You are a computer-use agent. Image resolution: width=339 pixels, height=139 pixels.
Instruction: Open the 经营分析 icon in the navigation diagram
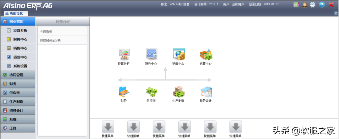pyautogui.click(x=124, y=54)
